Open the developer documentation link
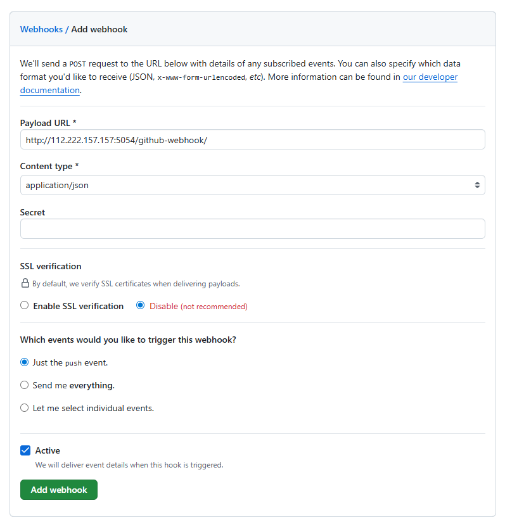The height and width of the screenshot is (522, 505). coord(239,84)
